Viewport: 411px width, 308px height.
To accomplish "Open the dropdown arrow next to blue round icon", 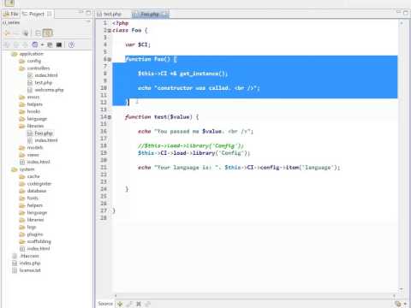I will (42, 44).
